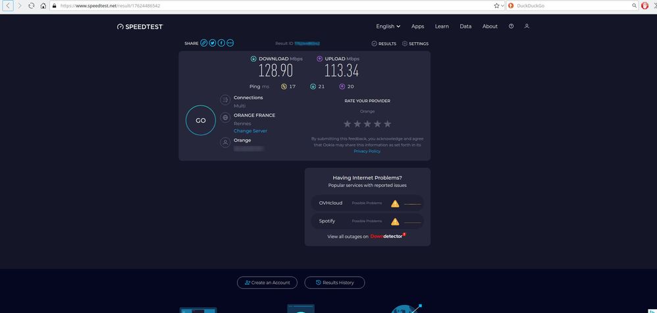Open the user account icon
The height and width of the screenshot is (313, 657).
pyautogui.click(x=527, y=26)
